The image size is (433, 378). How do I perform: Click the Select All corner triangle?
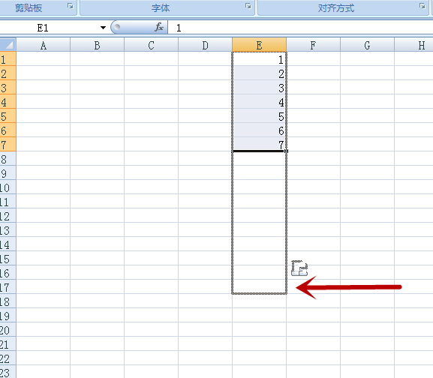coord(8,45)
